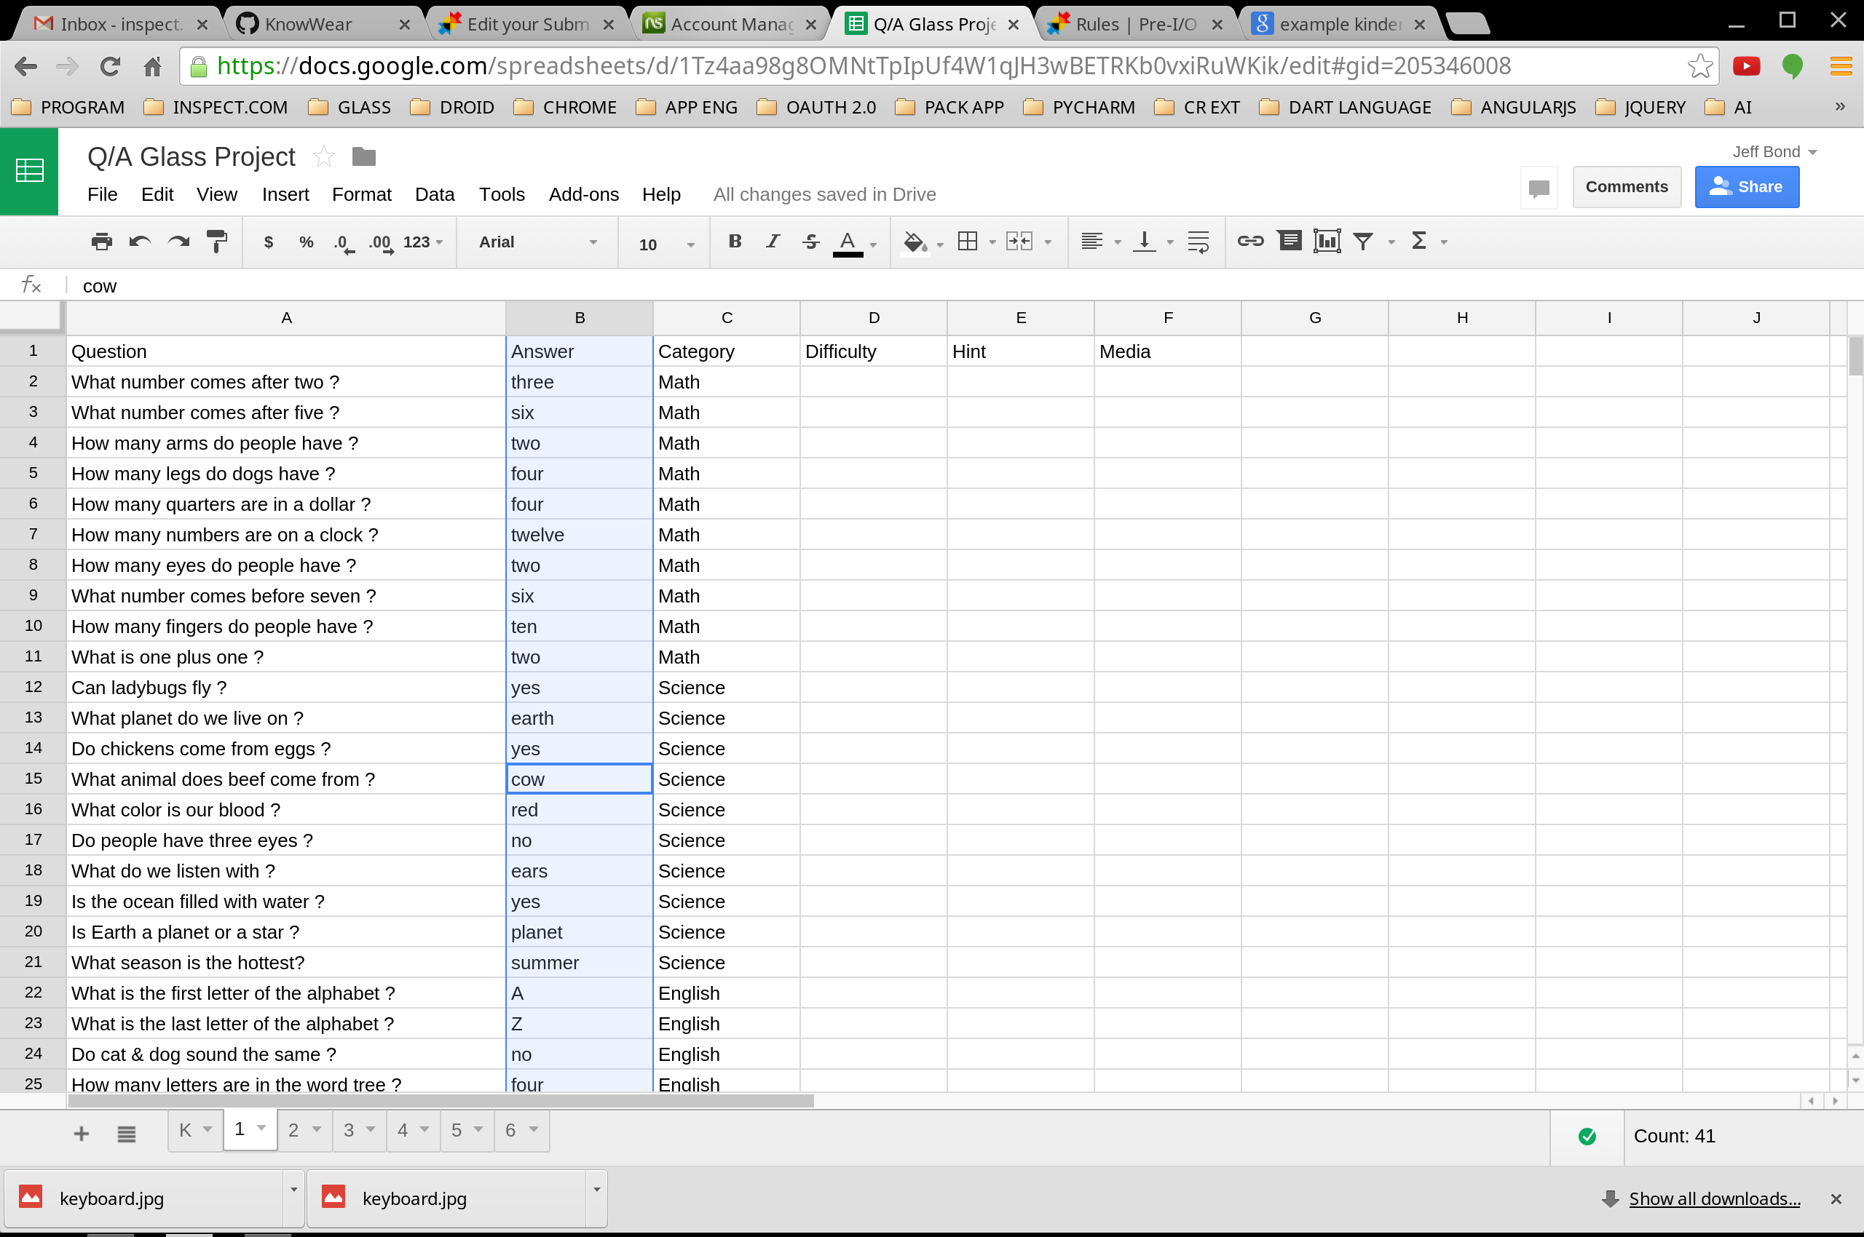Open the text color picker
Image resolution: width=1864 pixels, height=1237 pixels.
coord(848,242)
